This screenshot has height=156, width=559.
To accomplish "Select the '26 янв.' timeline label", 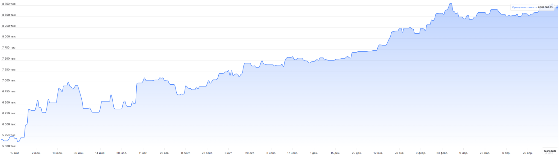I will pyautogui.click(x=399, y=153).
